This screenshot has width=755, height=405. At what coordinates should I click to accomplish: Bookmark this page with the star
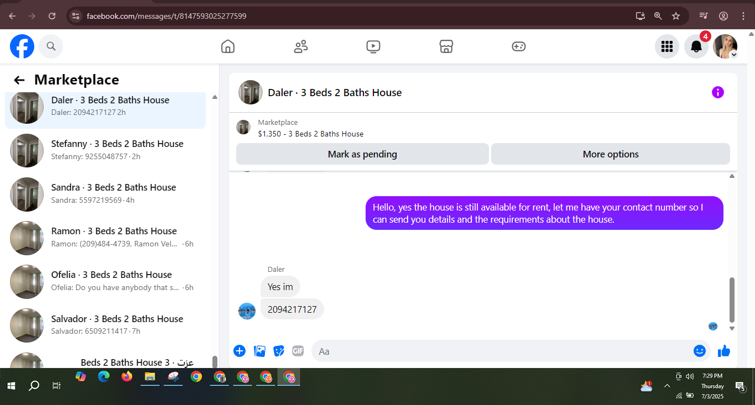pos(676,16)
